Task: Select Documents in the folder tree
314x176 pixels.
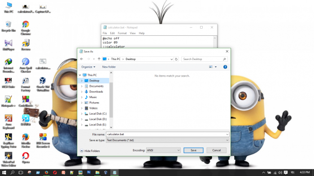Action: pyautogui.click(x=96, y=86)
